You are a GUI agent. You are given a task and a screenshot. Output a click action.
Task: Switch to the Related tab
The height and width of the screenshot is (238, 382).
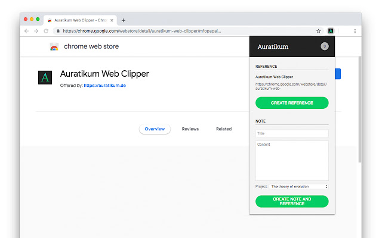pos(224,129)
